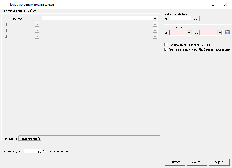The image size is (232, 168).
Task: Click the 'Очистить' button
Action: [x=175, y=162]
